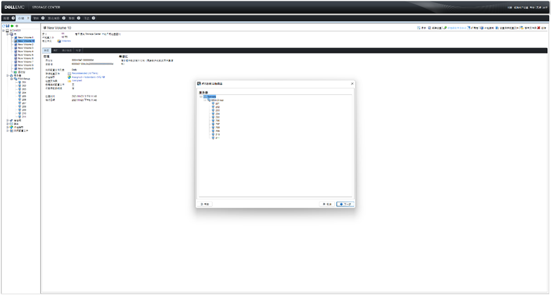The width and height of the screenshot is (551, 295).
Task: Click the Cancel button in the dialog
Action: point(327,204)
